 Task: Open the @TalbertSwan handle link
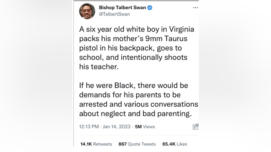[x=114, y=14]
